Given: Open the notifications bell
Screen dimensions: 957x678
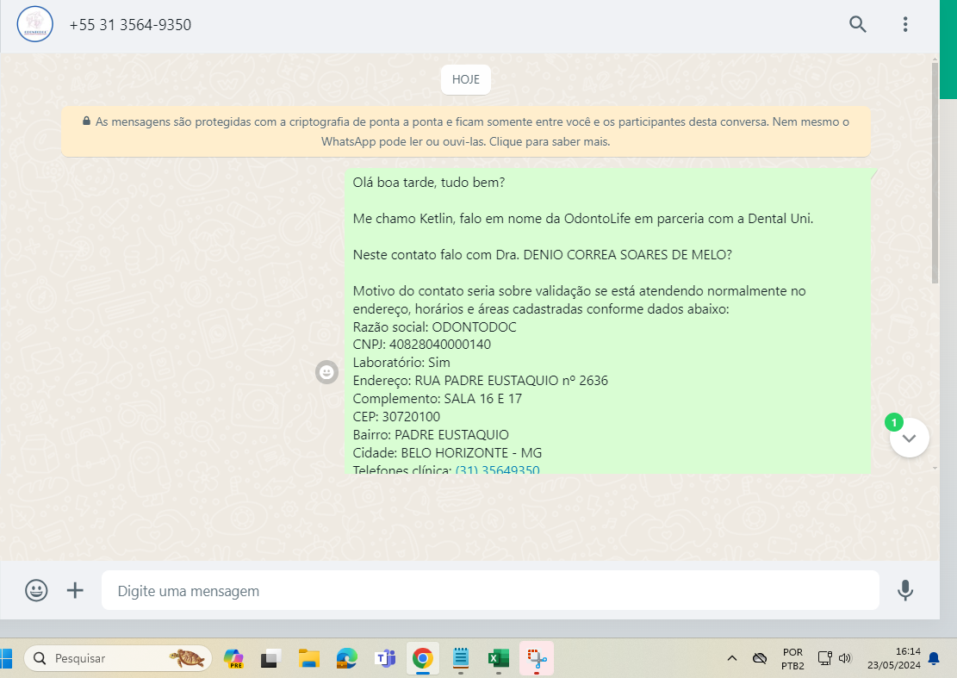Looking at the screenshot, I should pos(934,658).
